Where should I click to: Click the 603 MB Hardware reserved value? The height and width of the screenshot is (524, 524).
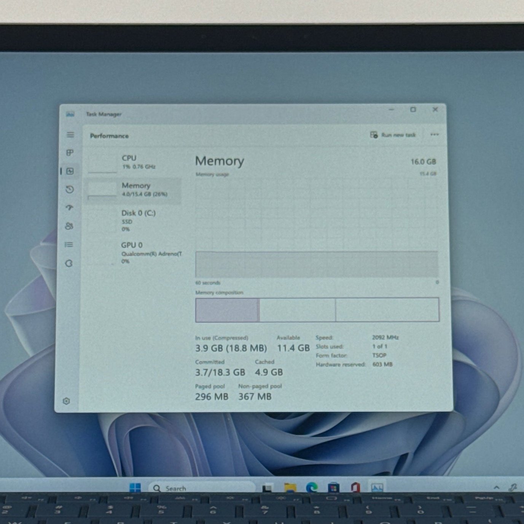(382, 364)
